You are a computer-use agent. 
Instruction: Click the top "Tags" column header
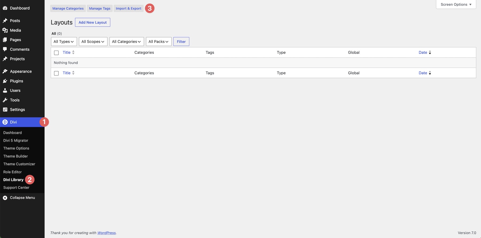(210, 52)
